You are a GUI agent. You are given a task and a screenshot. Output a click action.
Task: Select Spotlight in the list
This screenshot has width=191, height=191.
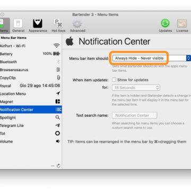click(30, 118)
